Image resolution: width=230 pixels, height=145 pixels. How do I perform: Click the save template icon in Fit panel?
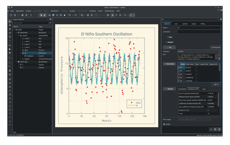coord(215,129)
